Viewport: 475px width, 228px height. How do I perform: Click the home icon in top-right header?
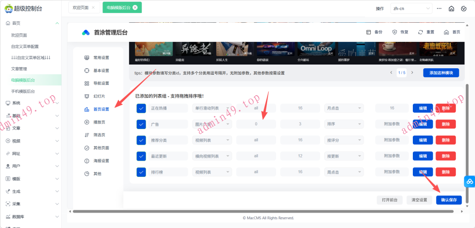click(451, 8)
